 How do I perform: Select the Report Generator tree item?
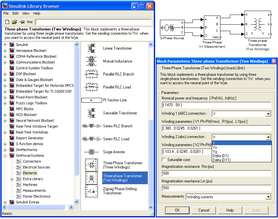[x=30, y=138]
